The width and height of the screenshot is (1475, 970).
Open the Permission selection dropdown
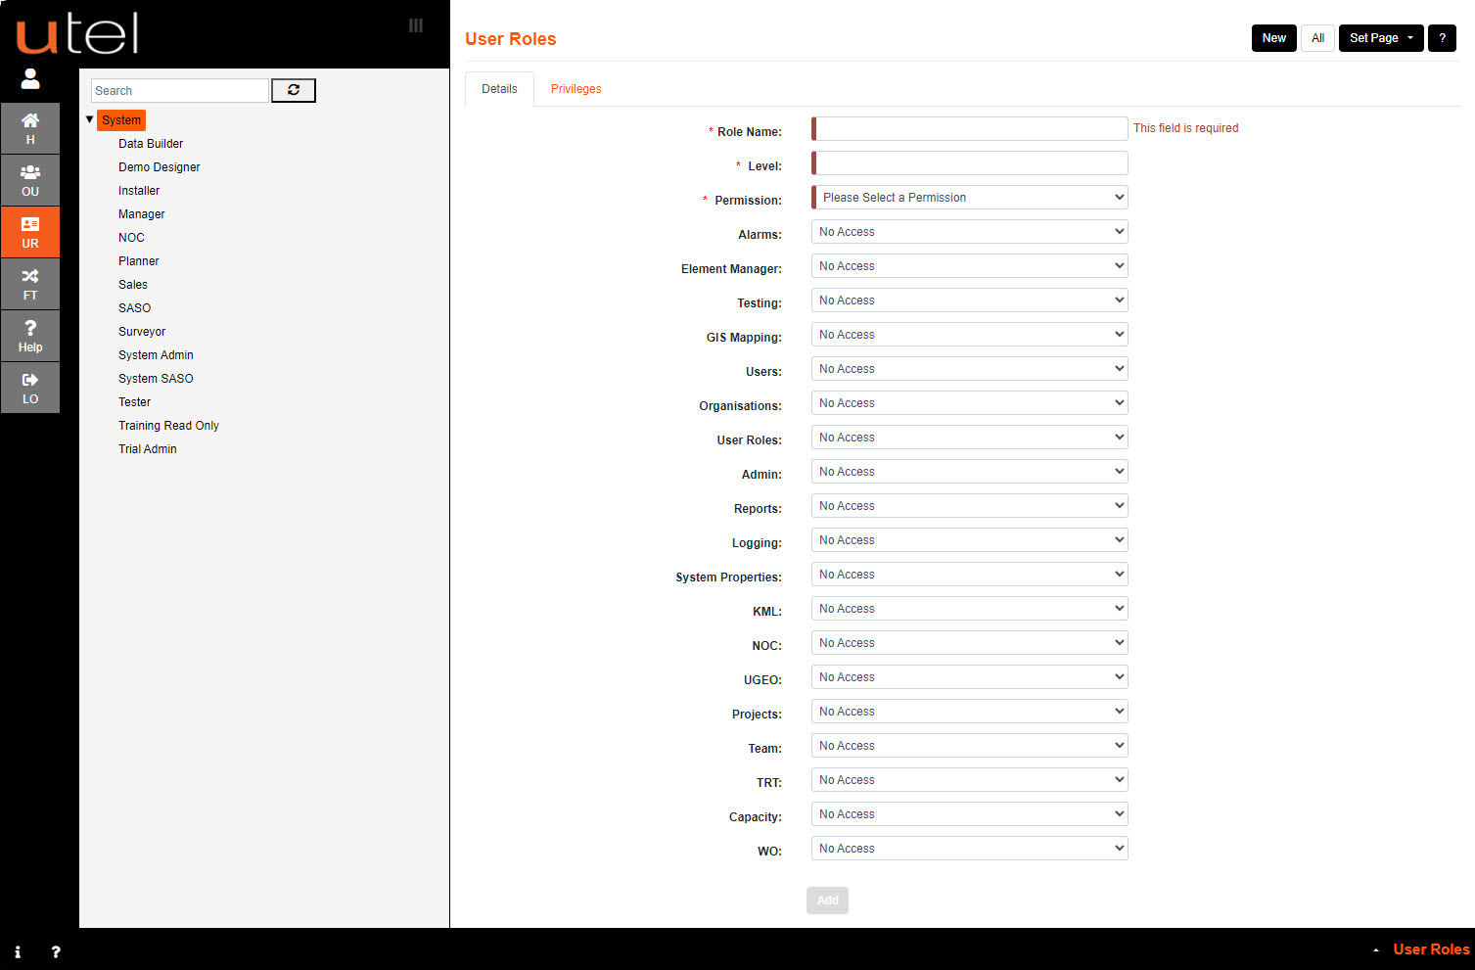(x=968, y=197)
